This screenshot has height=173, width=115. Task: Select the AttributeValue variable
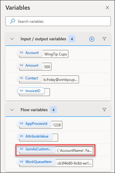tap(35, 136)
